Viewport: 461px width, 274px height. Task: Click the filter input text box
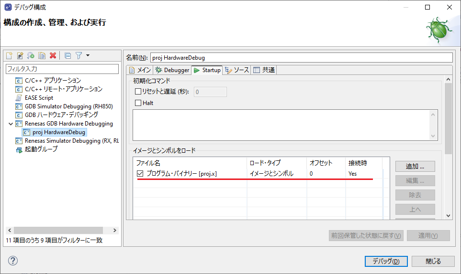(62, 69)
